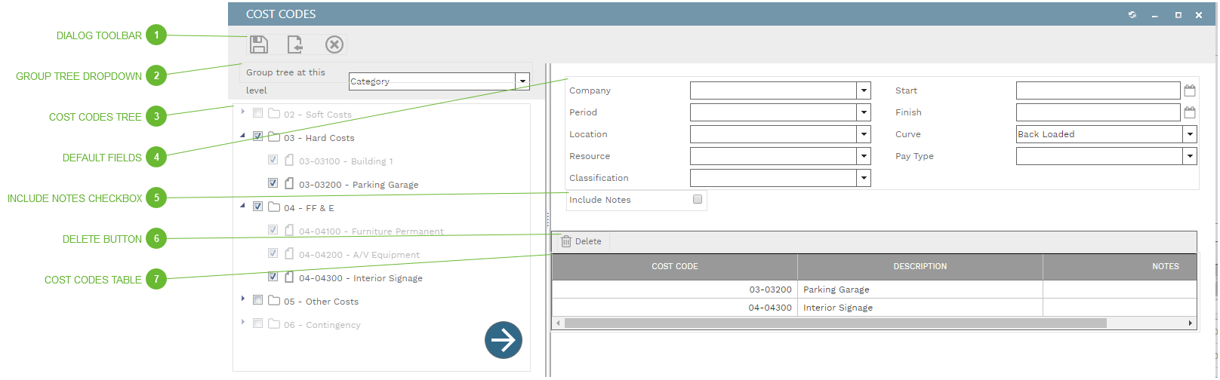Viewport: 1220px width, 380px height.
Task: Collapse the 03 - Hard Costs node
Action: click(x=242, y=136)
